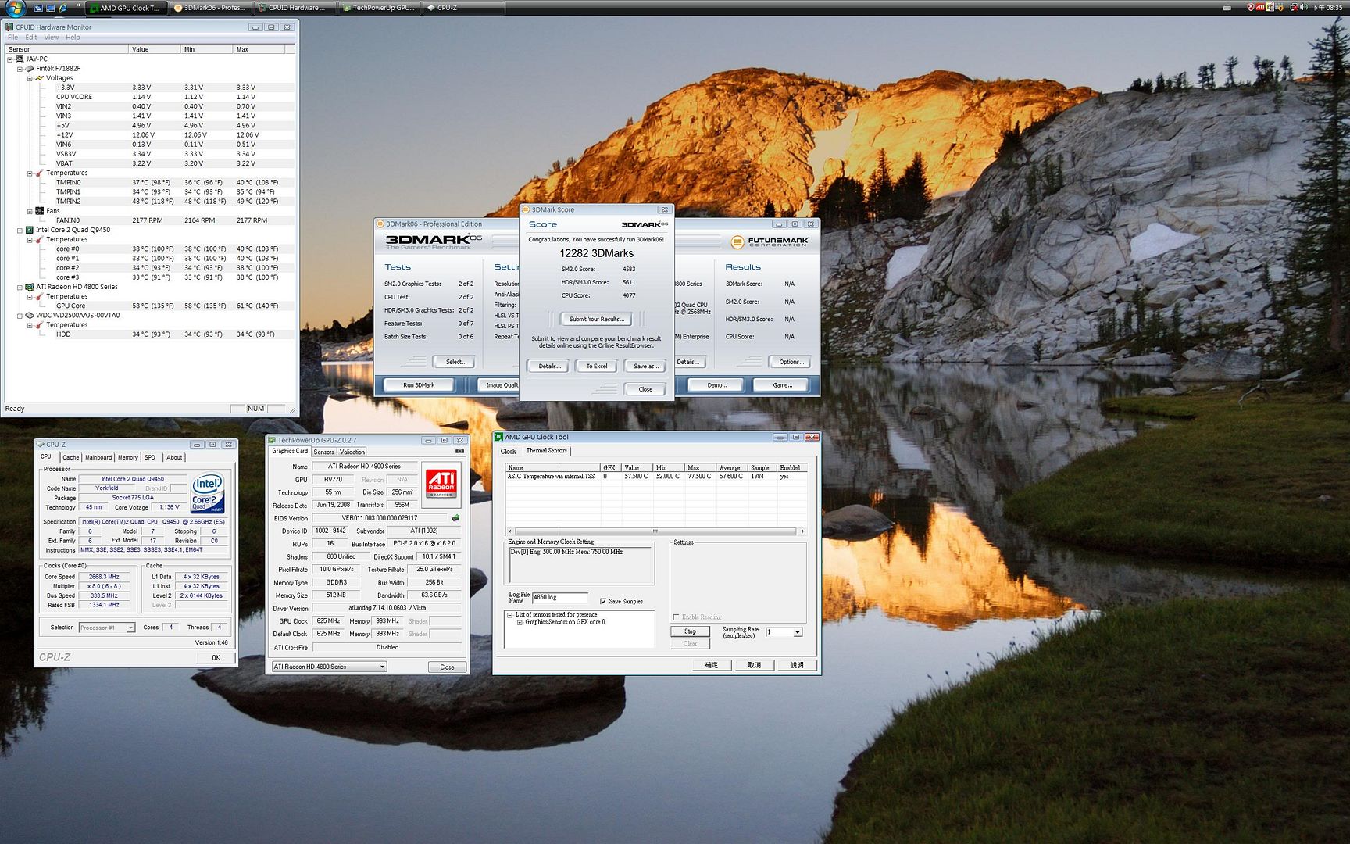Click the Futuremark Corporation logo in 3DMark06
This screenshot has height=844, width=1350.
pos(769,242)
